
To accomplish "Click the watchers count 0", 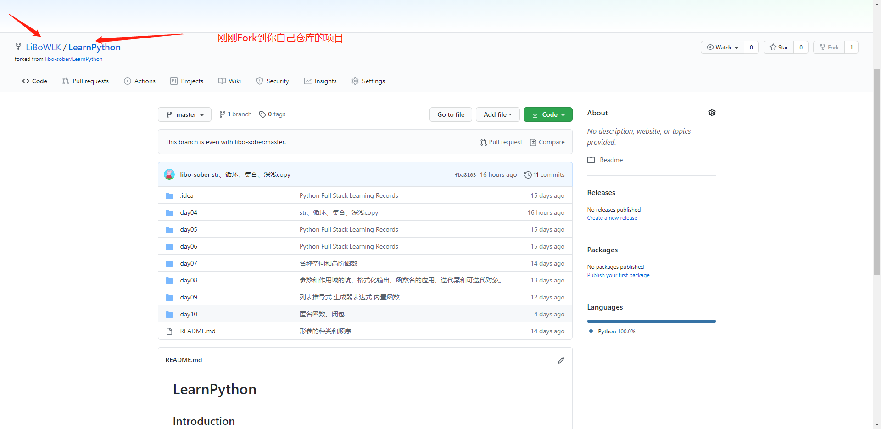I will pos(751,47).
